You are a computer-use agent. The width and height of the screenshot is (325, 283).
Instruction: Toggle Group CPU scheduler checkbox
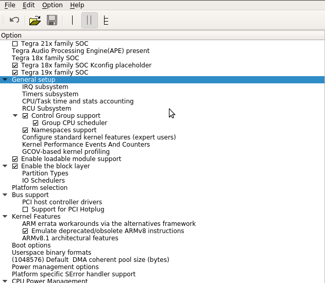click(36, 123)
